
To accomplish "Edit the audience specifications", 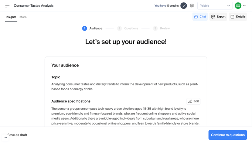I will click(193, 101).
